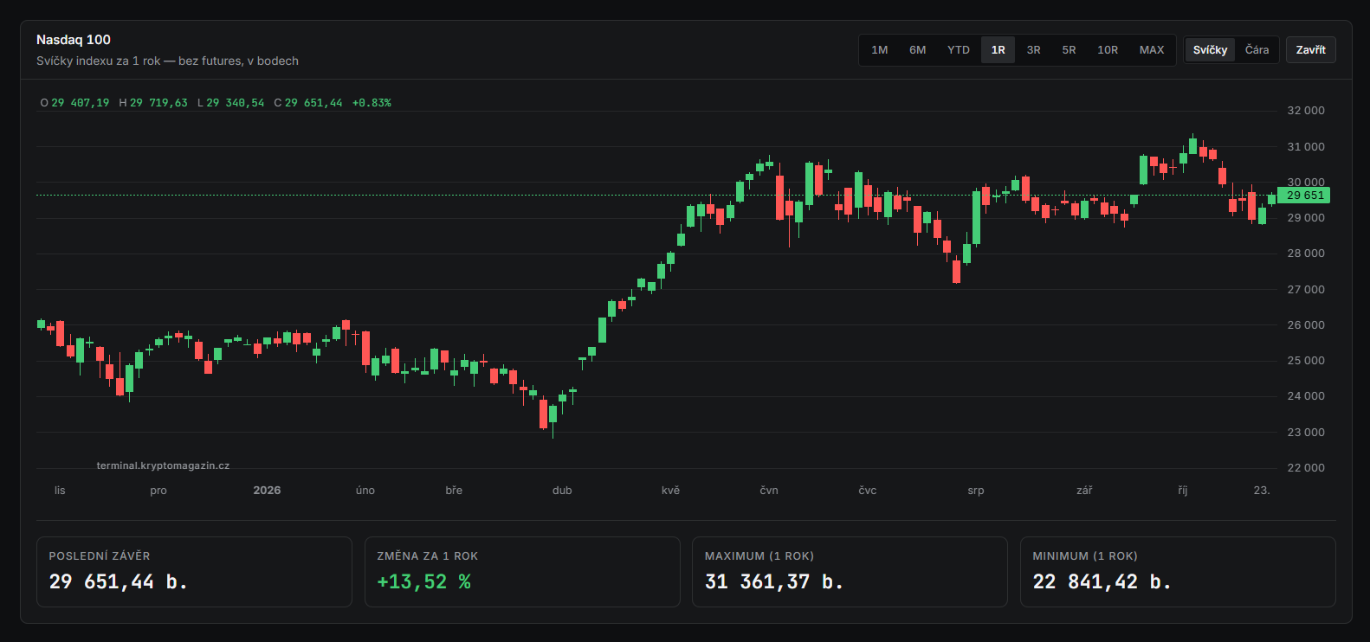The image size is (1370, 642).
Task: Click the low value L 29 340,54
Action: click(x=230, y=103)
